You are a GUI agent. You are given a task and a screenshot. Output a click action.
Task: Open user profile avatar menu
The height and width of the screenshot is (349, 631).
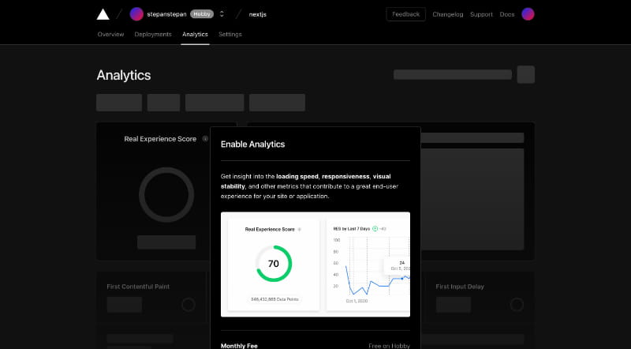(528, 14)
